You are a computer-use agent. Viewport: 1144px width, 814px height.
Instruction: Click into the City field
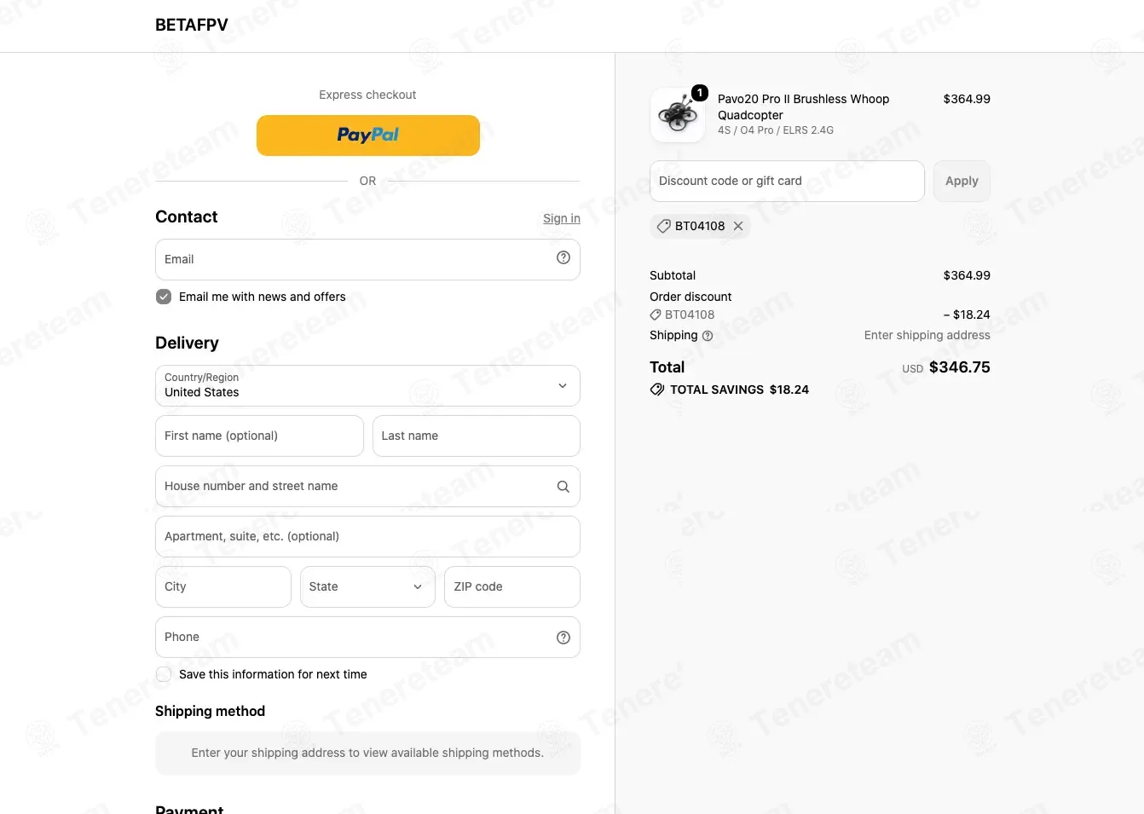(223, 587)
